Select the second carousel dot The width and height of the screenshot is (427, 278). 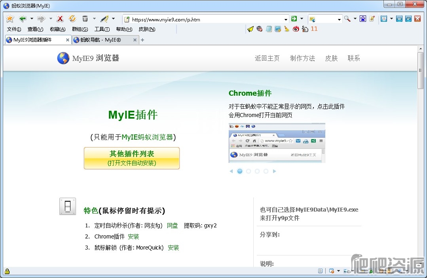coord(249,171)
